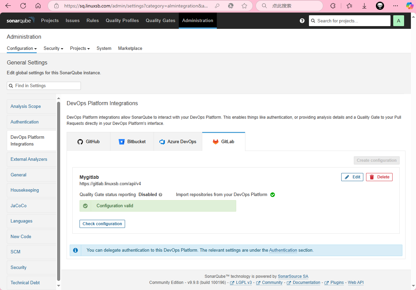The image size is (416, 290).
Task: Open the footer Community link
Action: coord(269,283)
